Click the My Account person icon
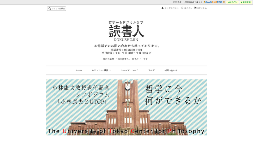 point(163,8)
